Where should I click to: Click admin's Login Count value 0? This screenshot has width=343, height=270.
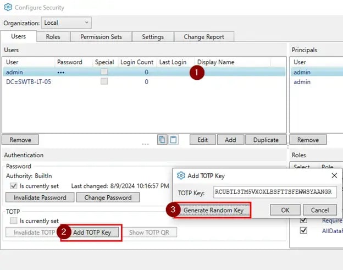point(146,72)
